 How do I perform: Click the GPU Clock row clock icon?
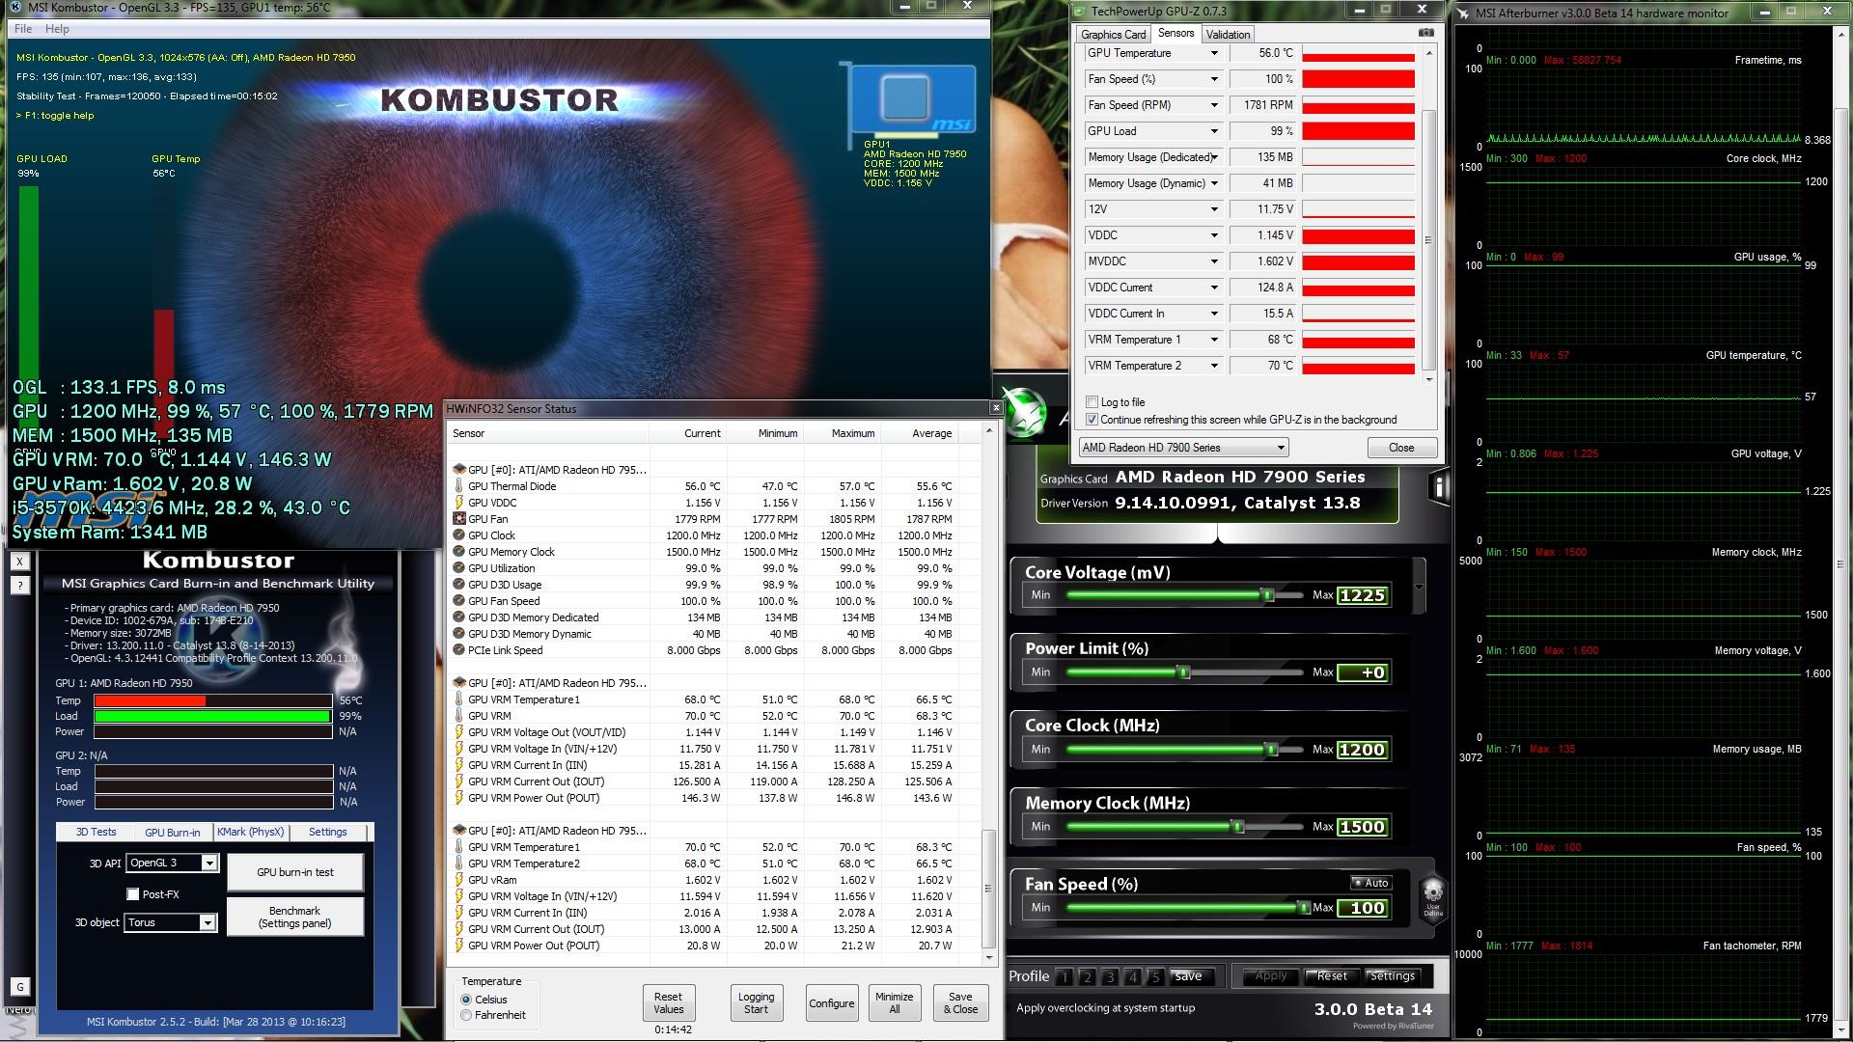point(459,535)
